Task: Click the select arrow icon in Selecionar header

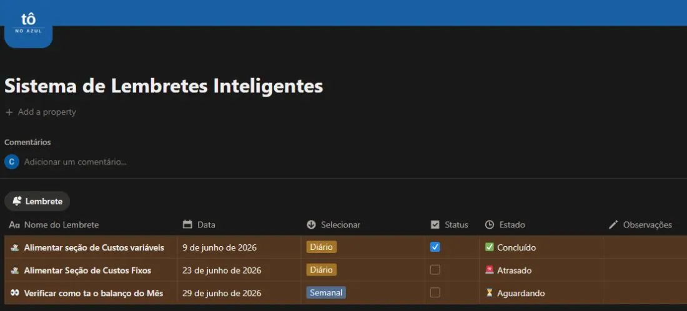Action: [312, 225]
